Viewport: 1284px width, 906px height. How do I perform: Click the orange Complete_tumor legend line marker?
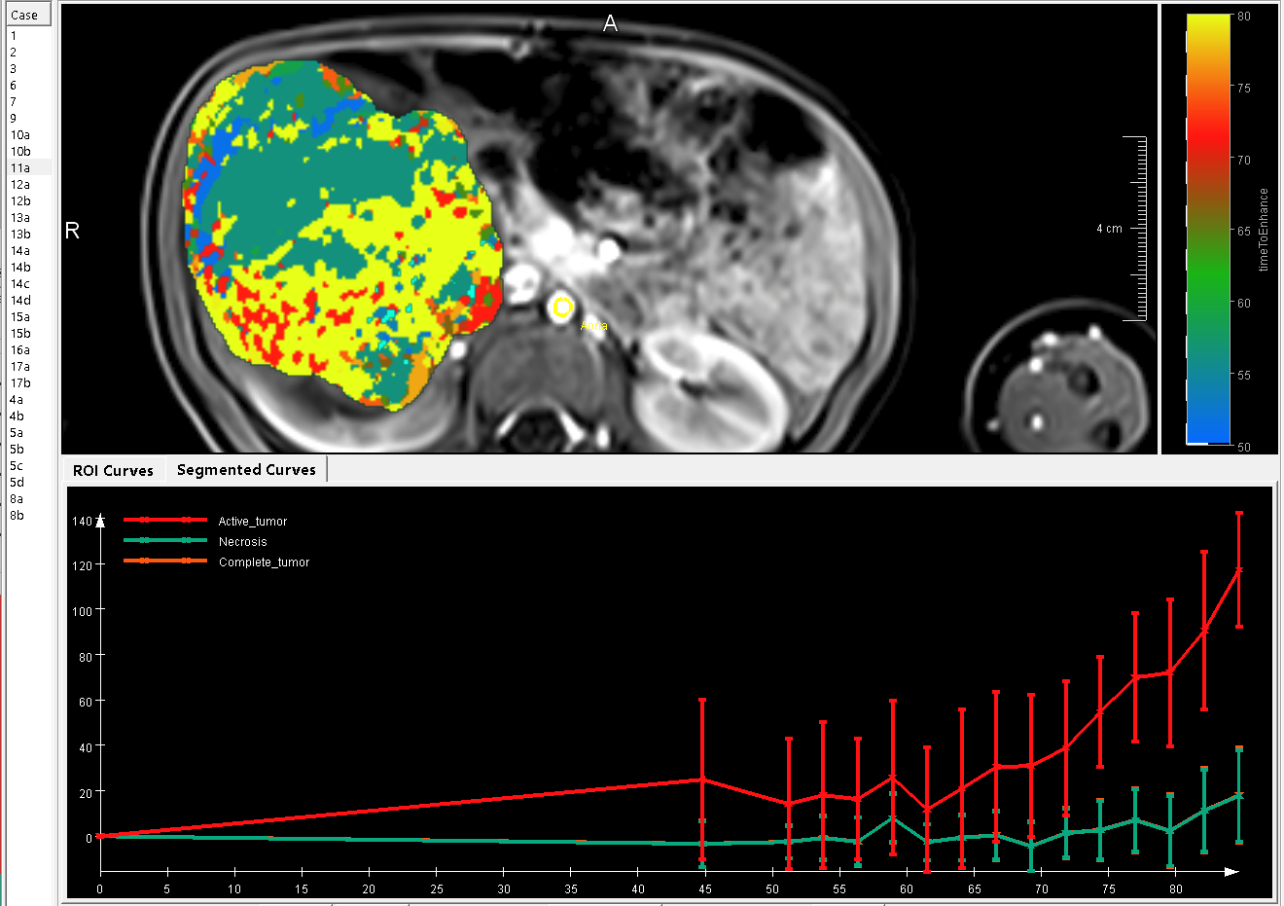[164, 562]
